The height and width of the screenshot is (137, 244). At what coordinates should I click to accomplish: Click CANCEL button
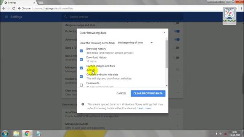point(121,93)
